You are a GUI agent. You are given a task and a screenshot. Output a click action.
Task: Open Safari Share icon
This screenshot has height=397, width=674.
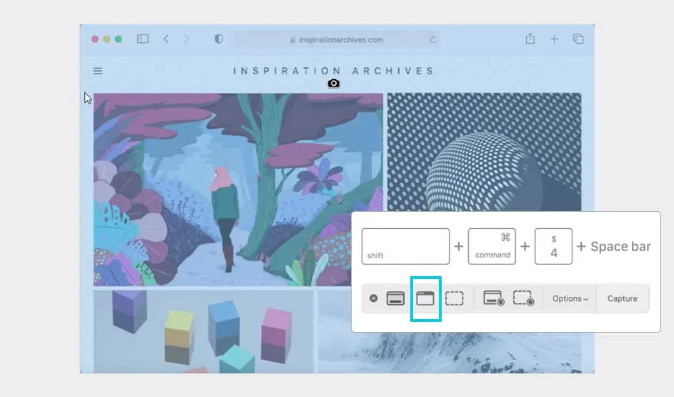[530, 39]
